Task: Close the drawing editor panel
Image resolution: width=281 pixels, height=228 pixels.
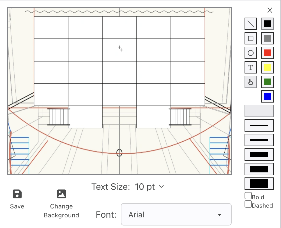Action: 270,10
